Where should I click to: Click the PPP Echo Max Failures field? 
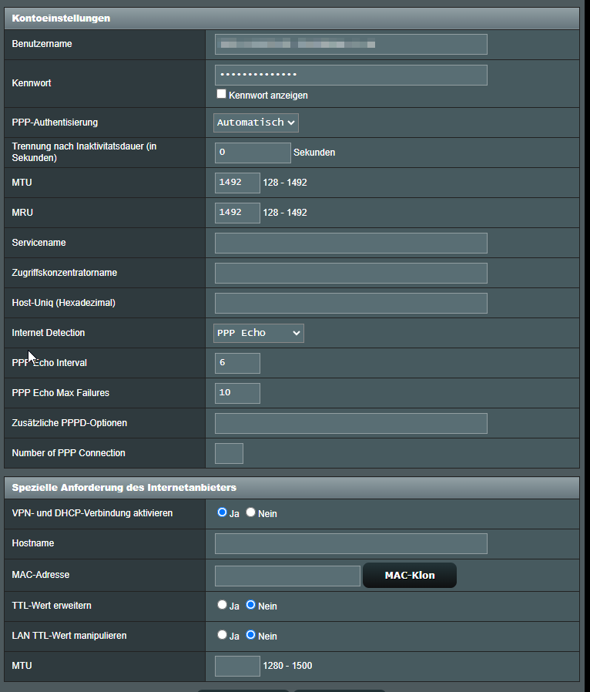(237, 393)
